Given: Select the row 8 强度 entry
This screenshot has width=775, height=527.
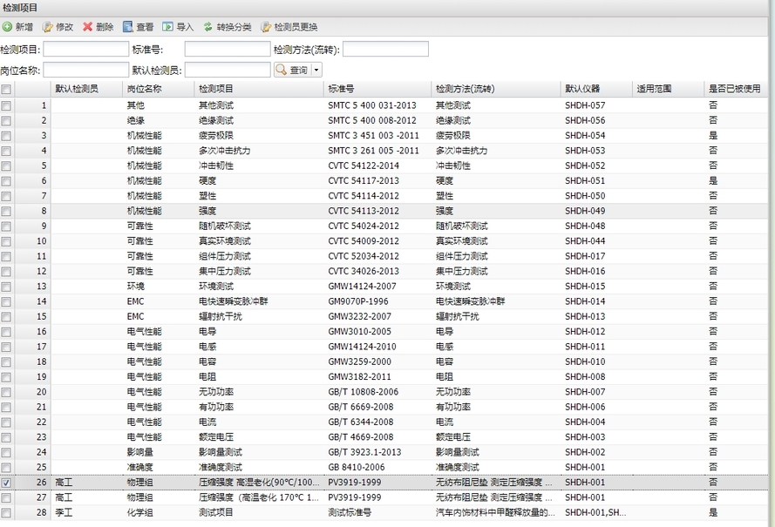Looking at the screenshot, I should 207,211.
